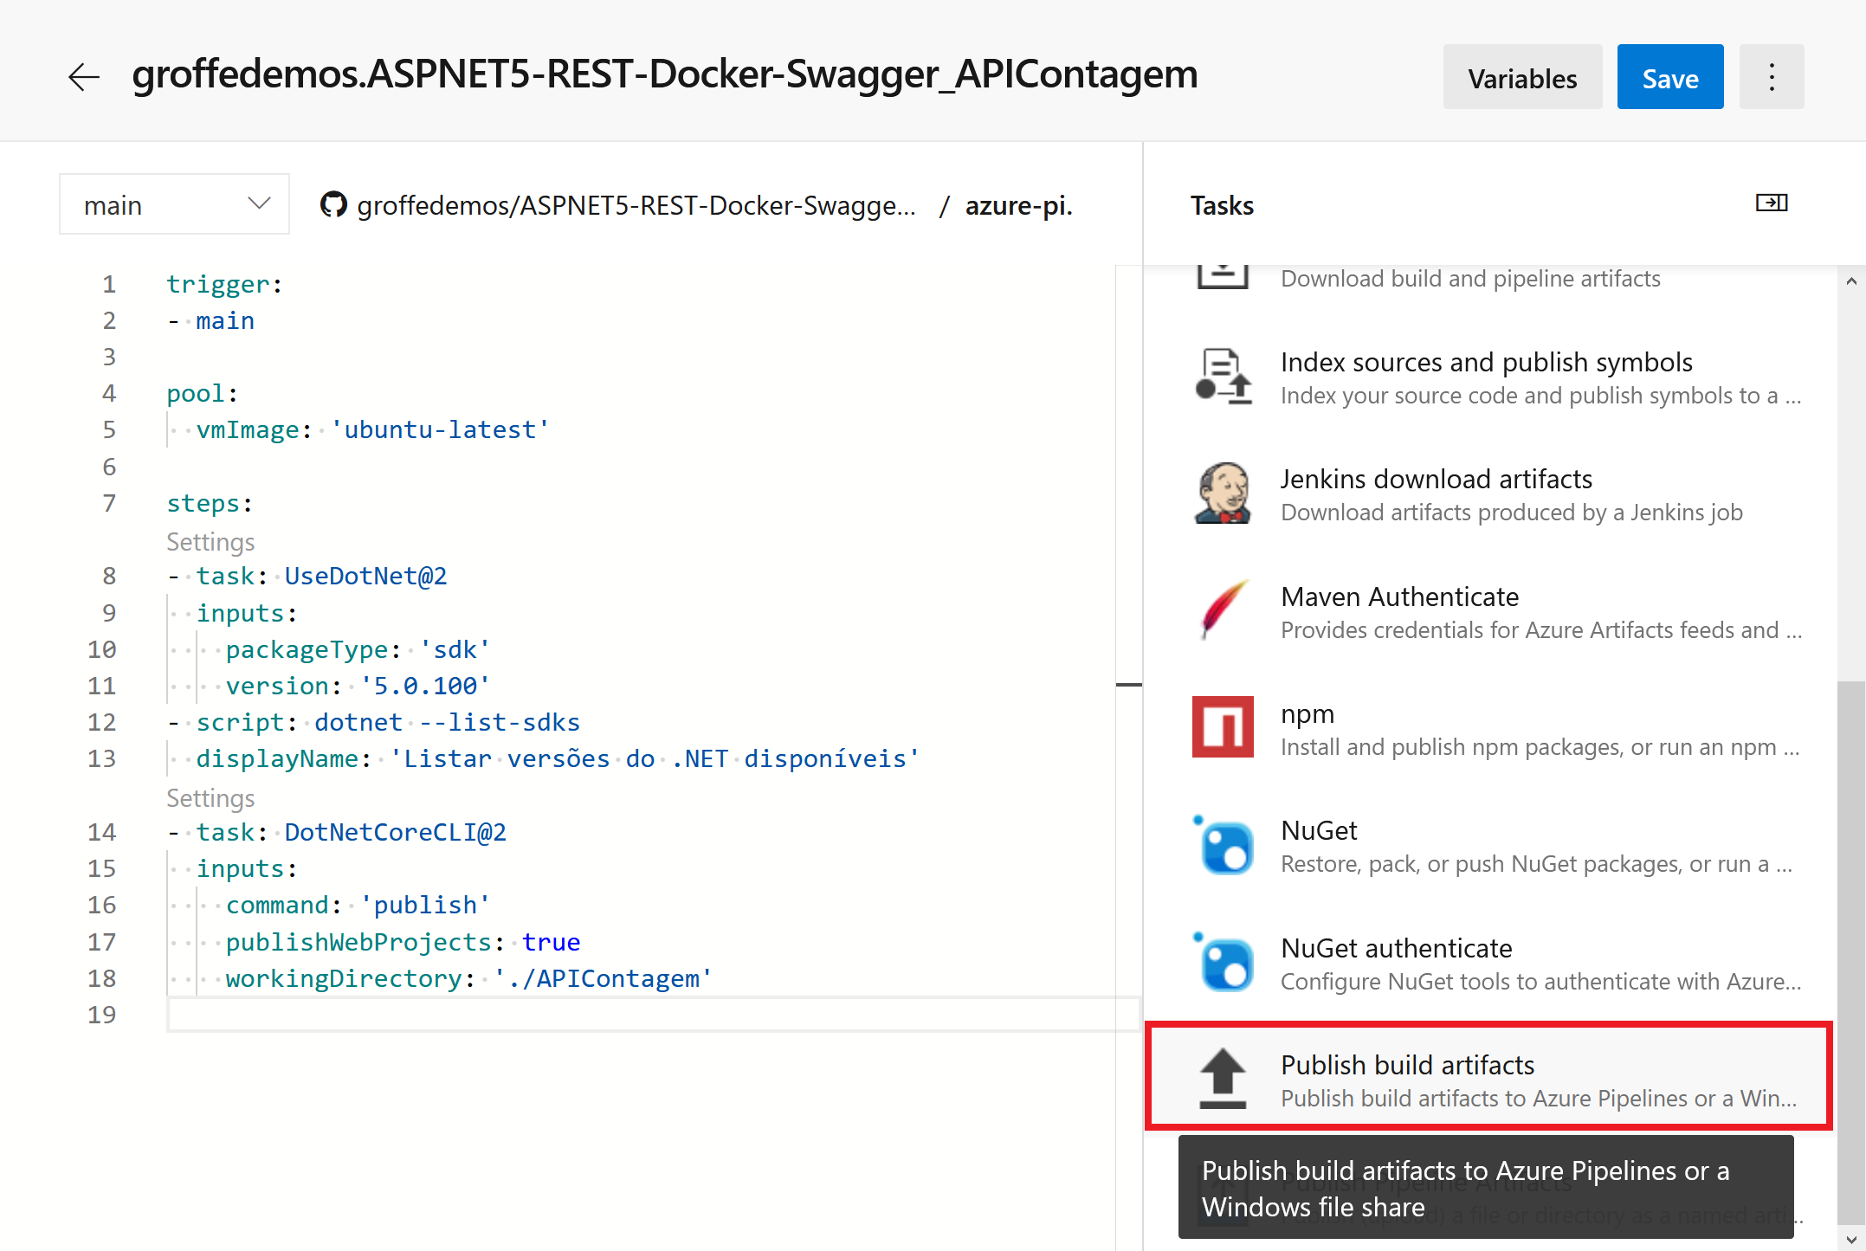Open the Variables panel
Viewport: 1866px width, 1251px height.
tap(1522, 76)
